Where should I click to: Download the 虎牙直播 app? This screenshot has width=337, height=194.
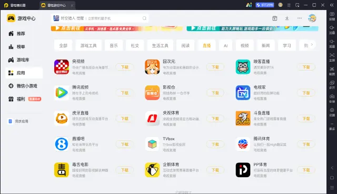tap(125, 119)
